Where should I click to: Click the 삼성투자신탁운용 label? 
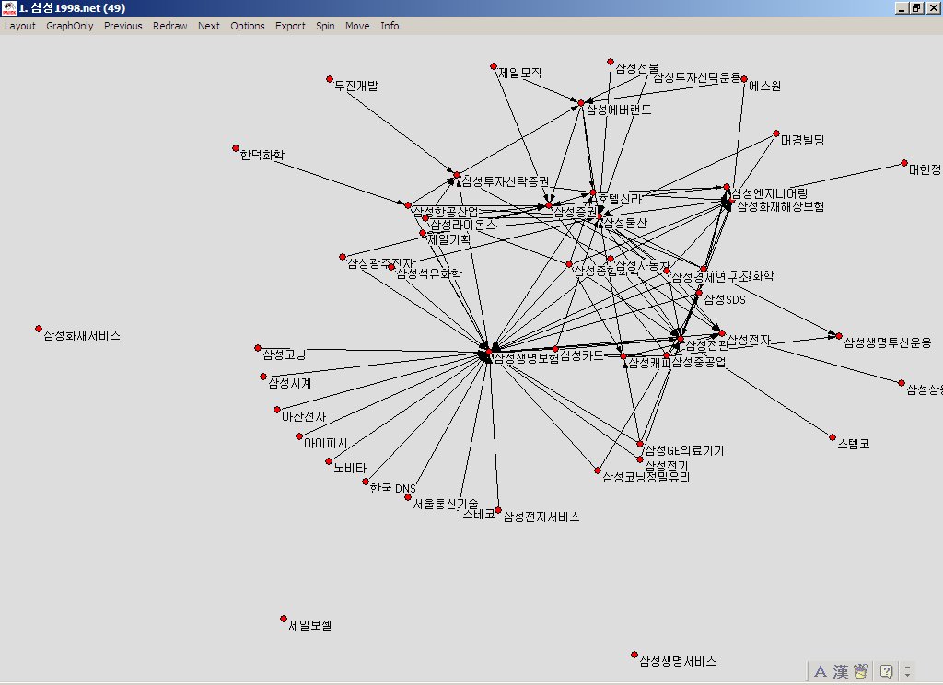[x=697, y=77]
